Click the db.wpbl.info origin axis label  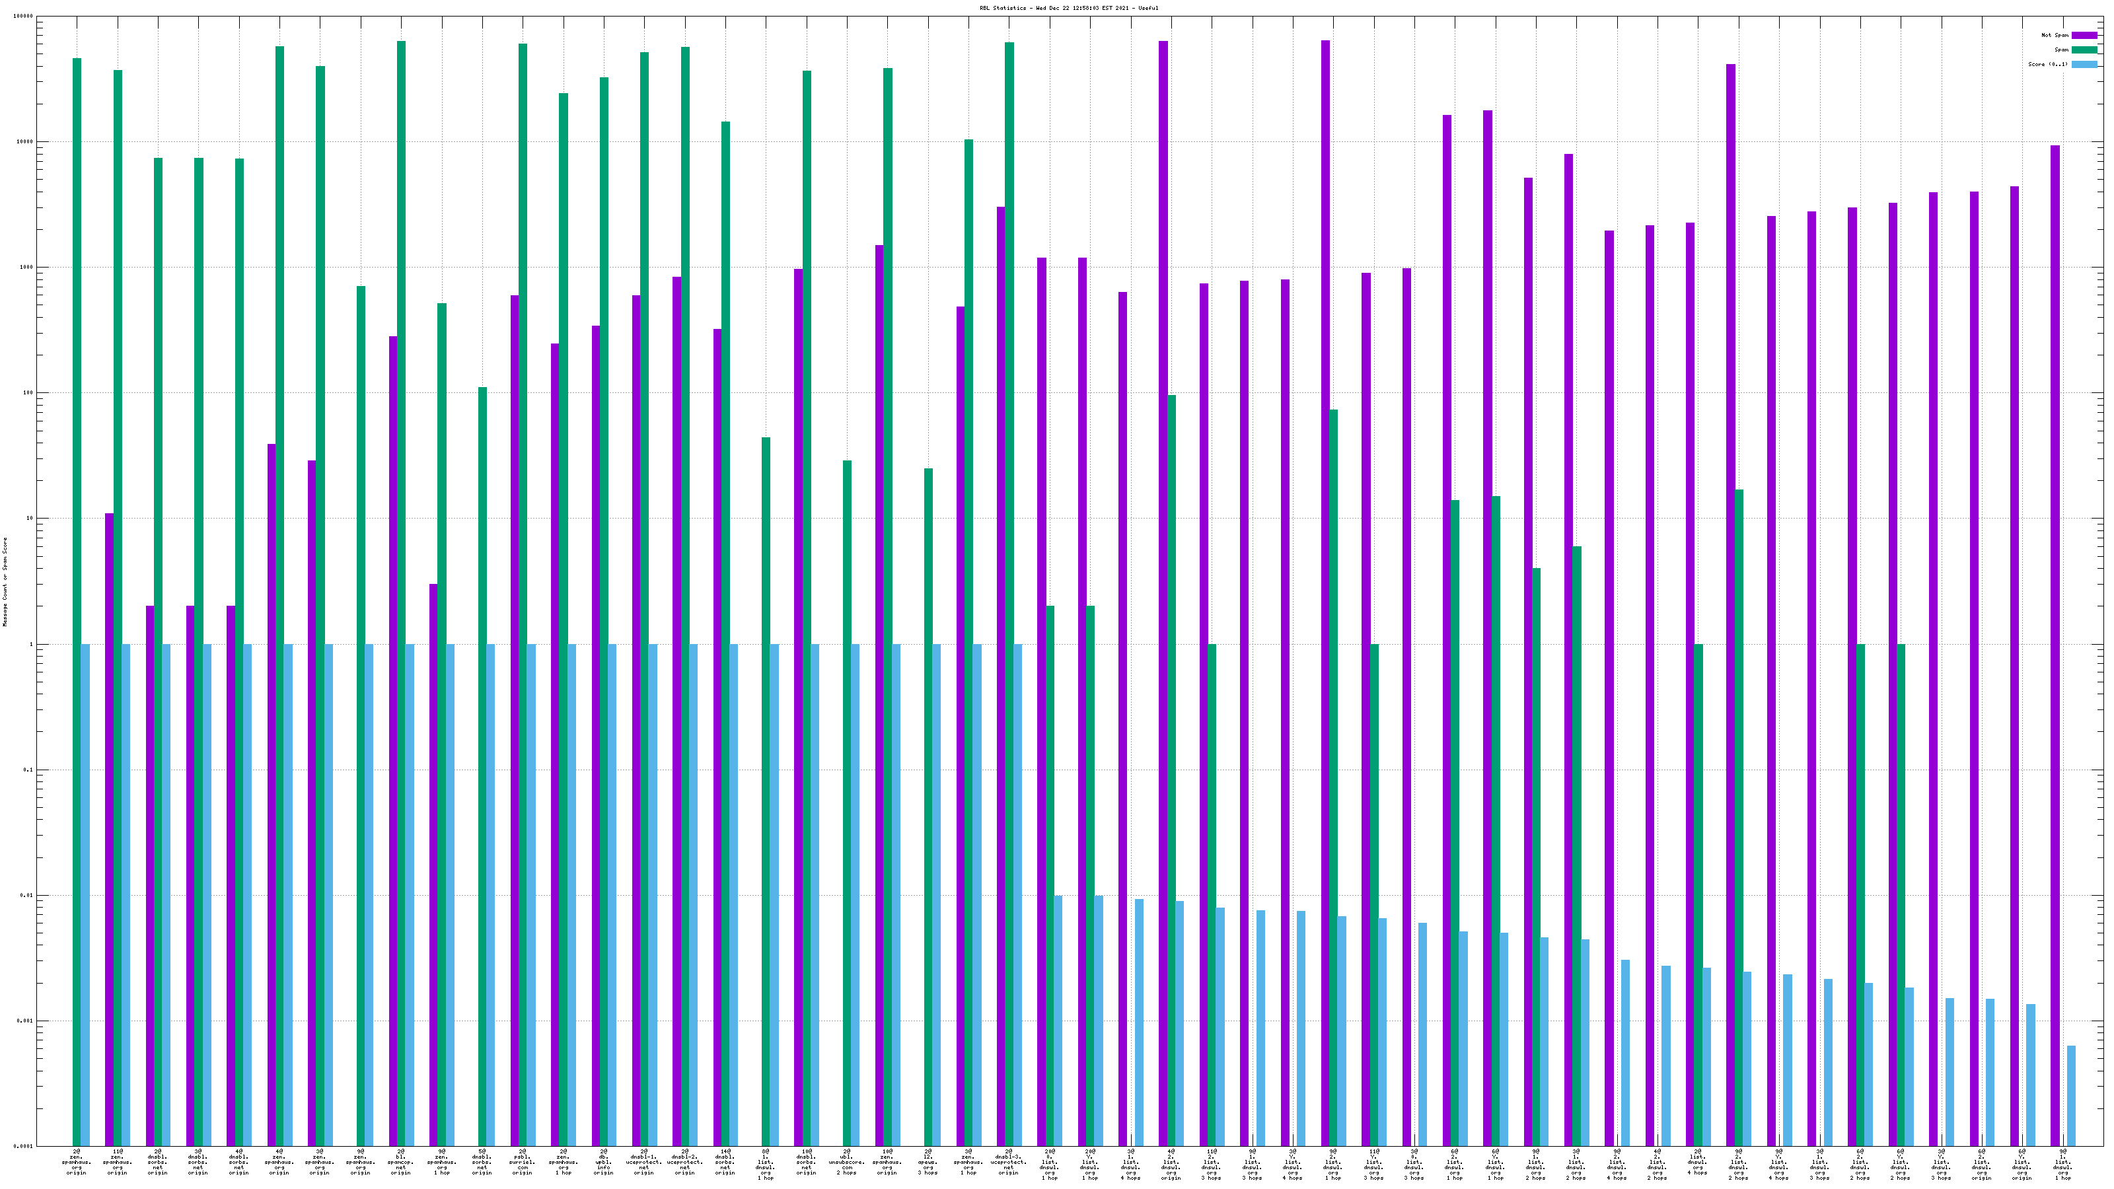[x=603, y=1162]
